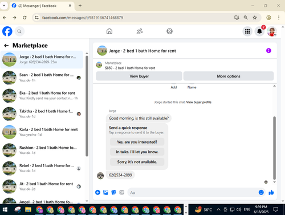Send 'In talks. I'll let you know.' response

pos(137,152)
